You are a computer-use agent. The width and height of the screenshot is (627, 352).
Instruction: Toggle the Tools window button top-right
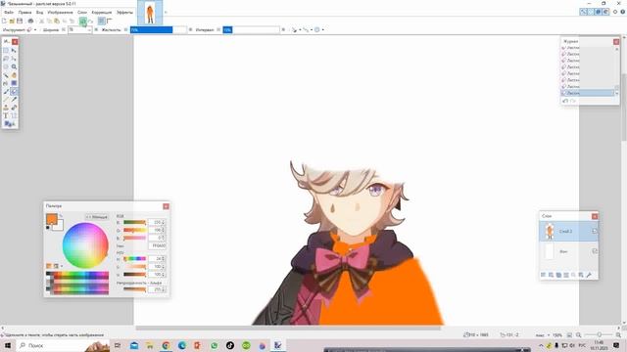tap(584, 12)
